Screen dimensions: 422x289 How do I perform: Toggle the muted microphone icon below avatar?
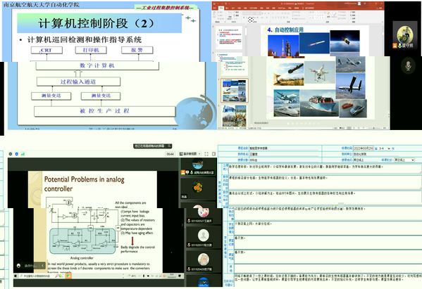coord(408,66)
